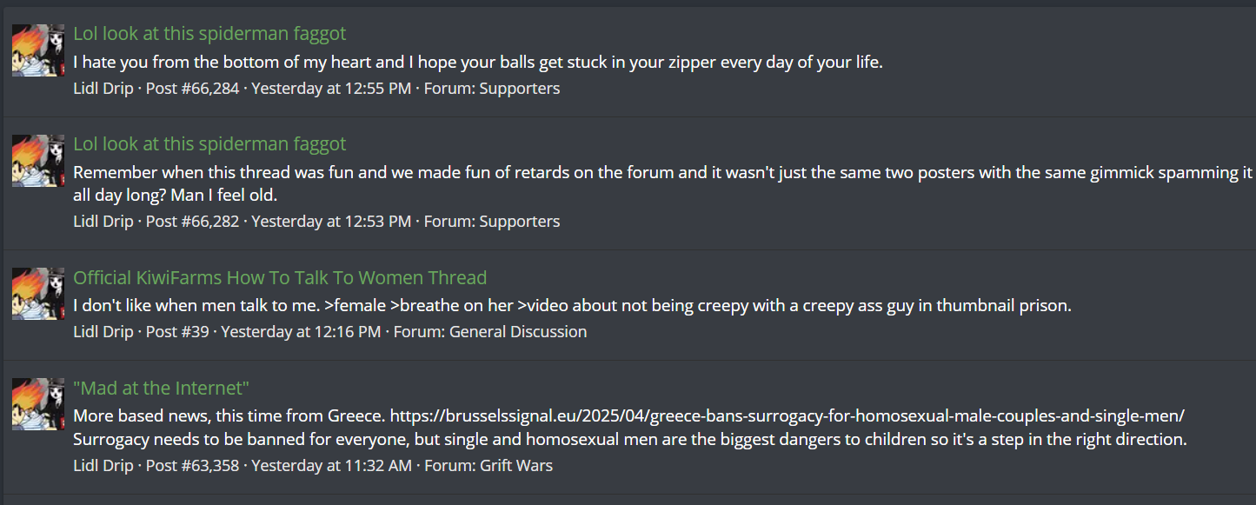Click Lidl Drip username on post #66,282
This screenshot has height=505, width=1256.
103,222
